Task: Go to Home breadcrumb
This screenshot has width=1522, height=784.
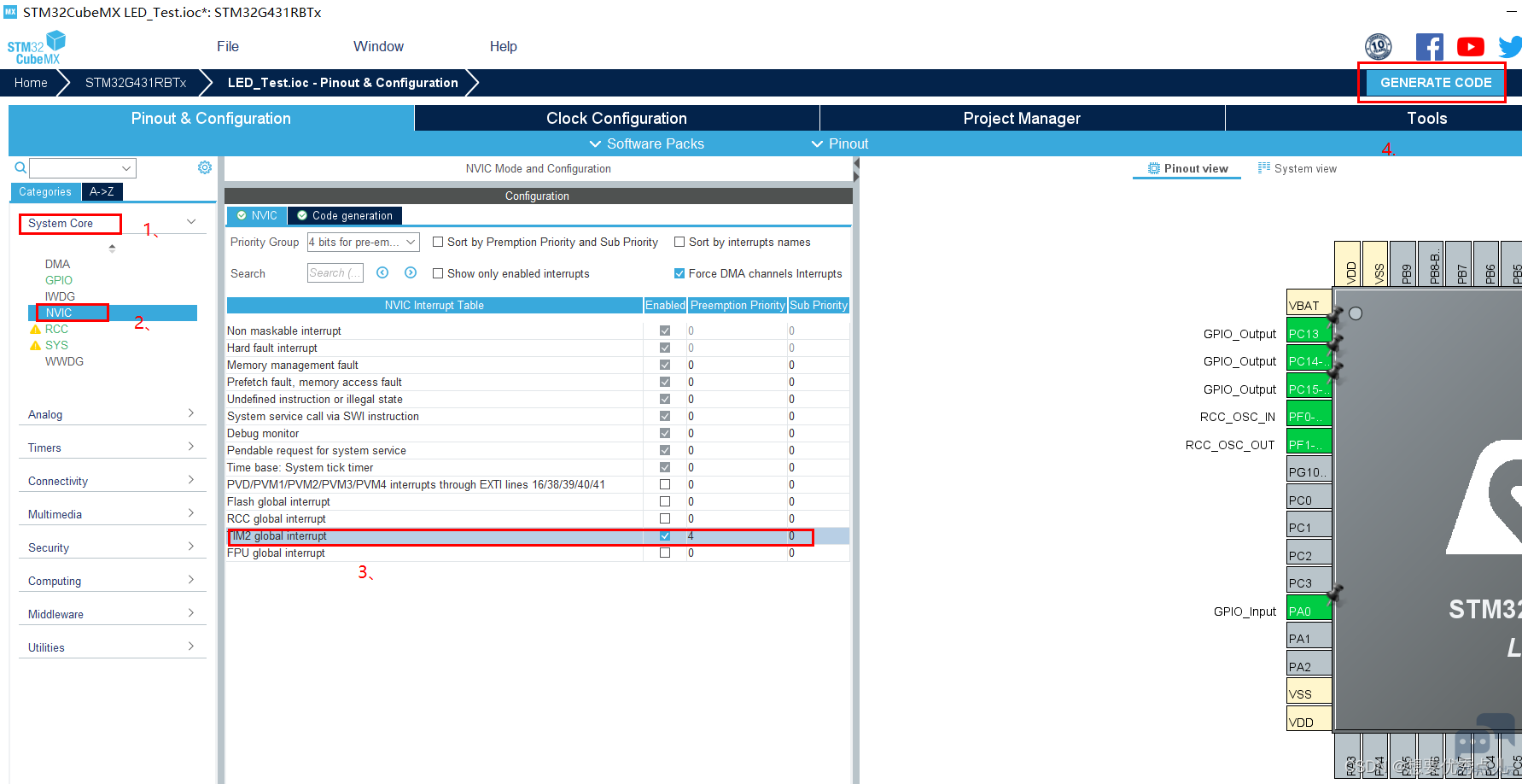Action: pos(31,83)
